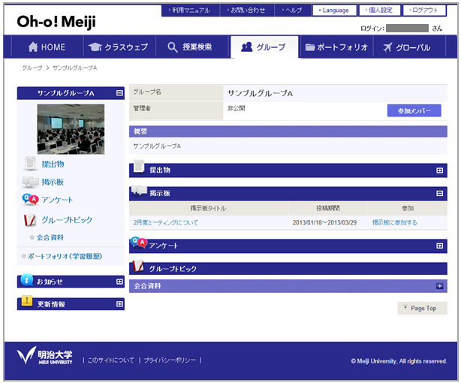This screenshot has width=461, height=383.
Task: Select the グループ tab
Action: click(x=264, y=47)
